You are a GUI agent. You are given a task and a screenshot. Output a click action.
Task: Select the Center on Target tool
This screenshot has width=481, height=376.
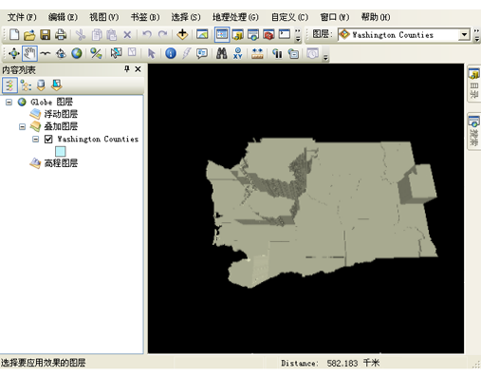tap(61, 53)
